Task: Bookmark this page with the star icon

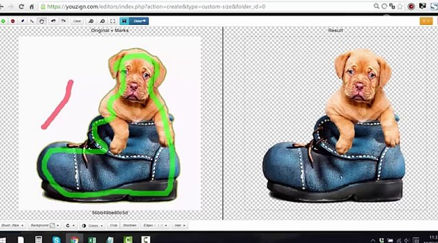Action: [400, 6]
